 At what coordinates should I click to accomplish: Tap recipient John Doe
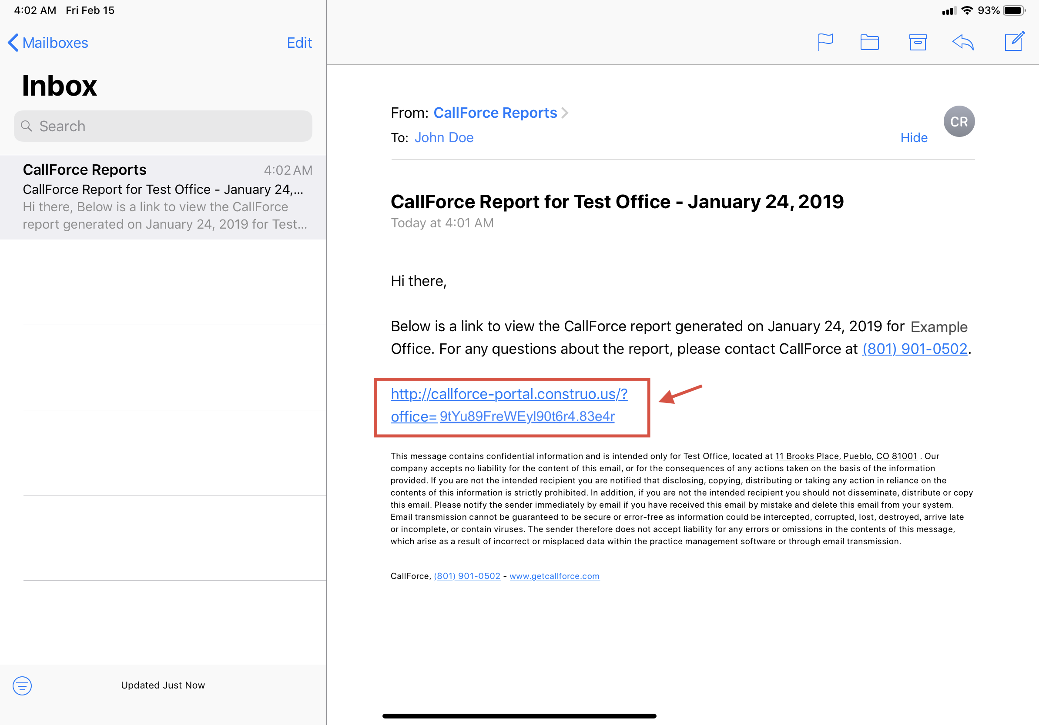click(444, 137)
